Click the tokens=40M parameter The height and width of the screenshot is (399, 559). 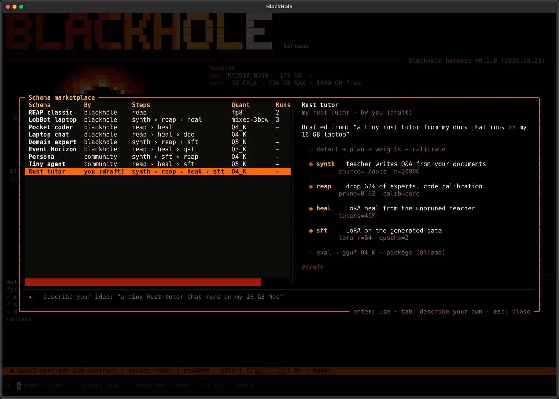click(x=357, y=216)
